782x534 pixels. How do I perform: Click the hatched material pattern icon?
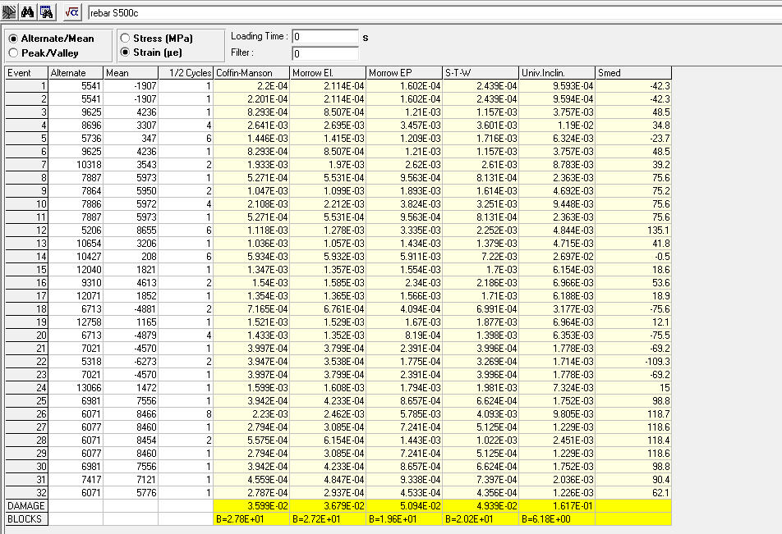(9, 12)
